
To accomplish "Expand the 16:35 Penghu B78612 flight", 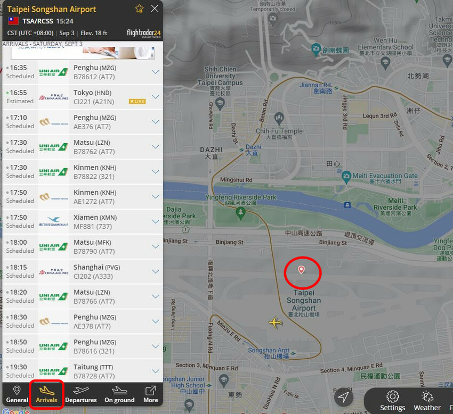I will pyautogui.click(x=156, y=72).
